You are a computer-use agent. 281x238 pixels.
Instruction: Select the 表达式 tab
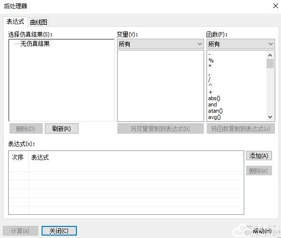(15, 22)
